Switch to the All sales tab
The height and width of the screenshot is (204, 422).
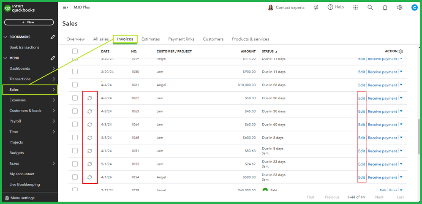[101, 39]
